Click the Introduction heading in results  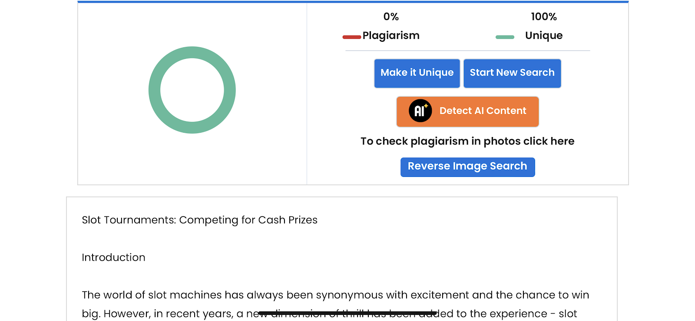pos(113,258)
